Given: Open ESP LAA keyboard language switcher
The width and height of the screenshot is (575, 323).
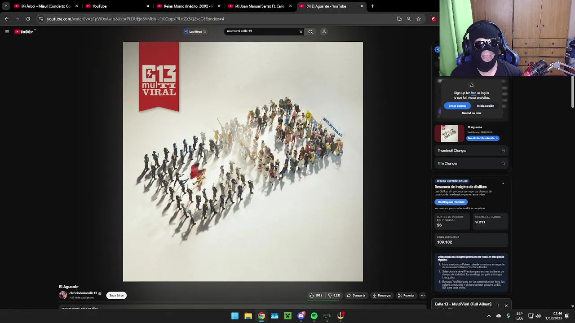Looking at the screenshot, I should point(519,316).
